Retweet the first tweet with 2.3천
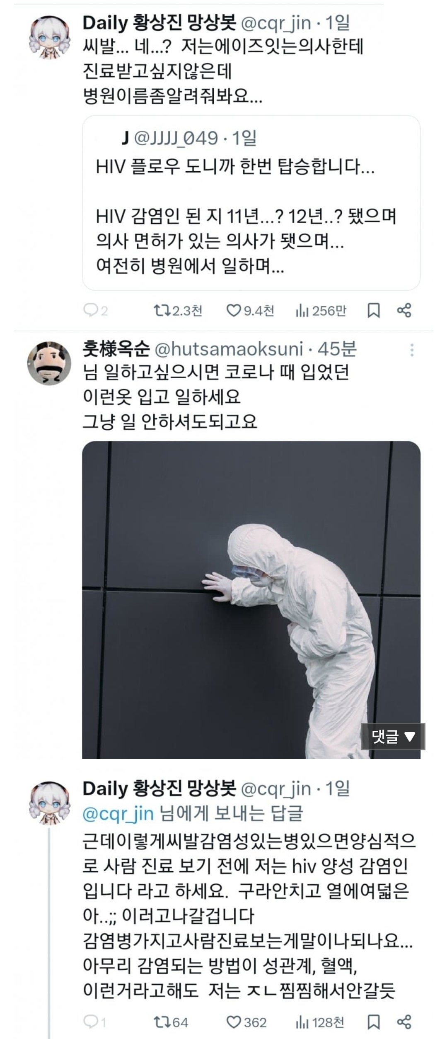 coord(178,310)
